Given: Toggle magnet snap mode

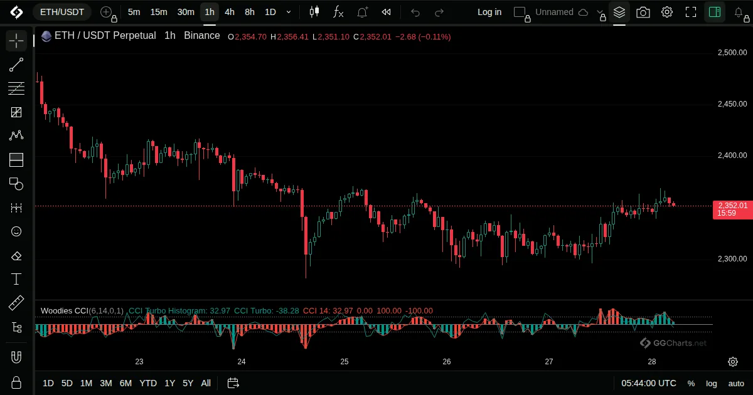Looking at the screenshot, I should coord(16,358).
